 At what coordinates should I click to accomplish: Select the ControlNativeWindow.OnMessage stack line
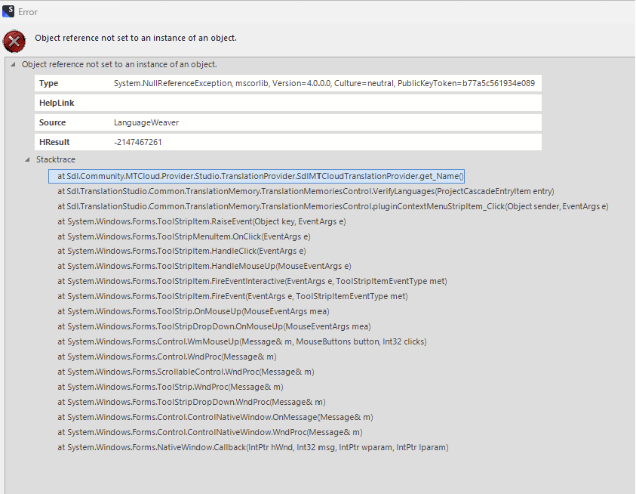[215, 417]
